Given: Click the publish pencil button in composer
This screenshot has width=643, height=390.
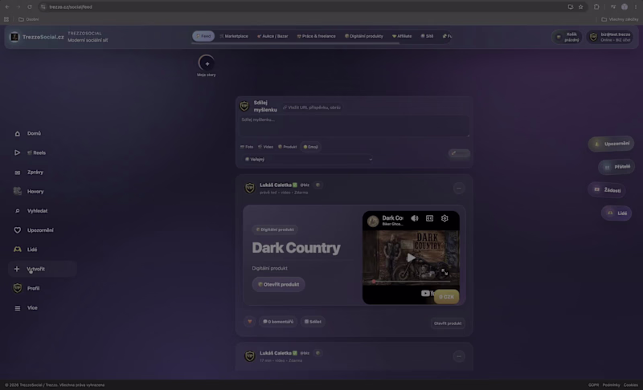Looking at the screenshot, I should (459, 153).
